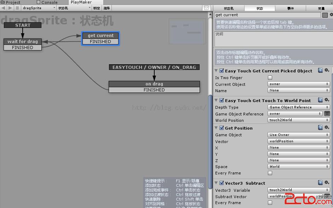The height and width of the screenshot is (208, 333).
Task: Open the Current Object owner dropdown
Action: 299,84
